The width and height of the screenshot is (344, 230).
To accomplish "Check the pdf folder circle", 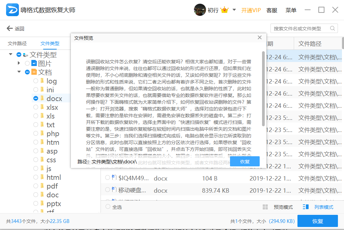I will (36, 186).
